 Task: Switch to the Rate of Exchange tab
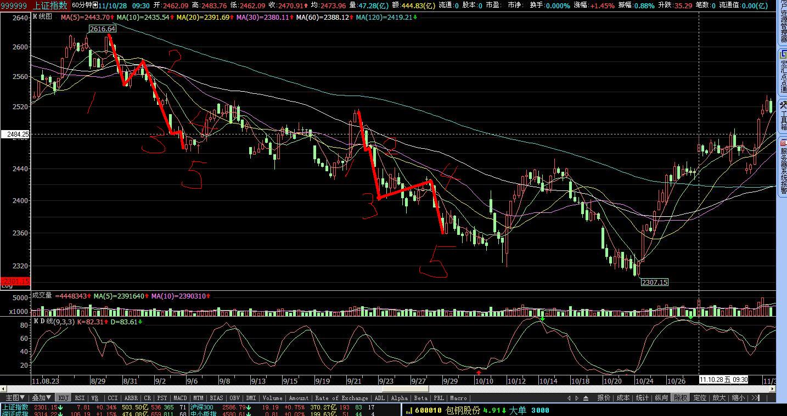click(x=341, y=398)
